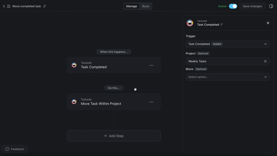Clear the Weekly Tasks project selection
Viewport: 277px width, 156px height.
click(x=265, y=61)
